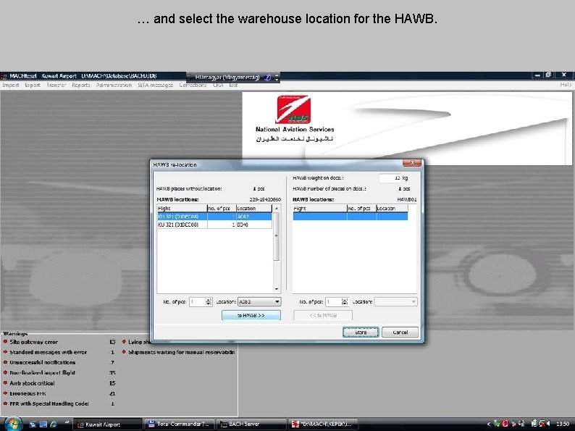This screenshot has width=575, height=431.
Task: Open the SITA messages menu
Action: click(x=156, y=85)
